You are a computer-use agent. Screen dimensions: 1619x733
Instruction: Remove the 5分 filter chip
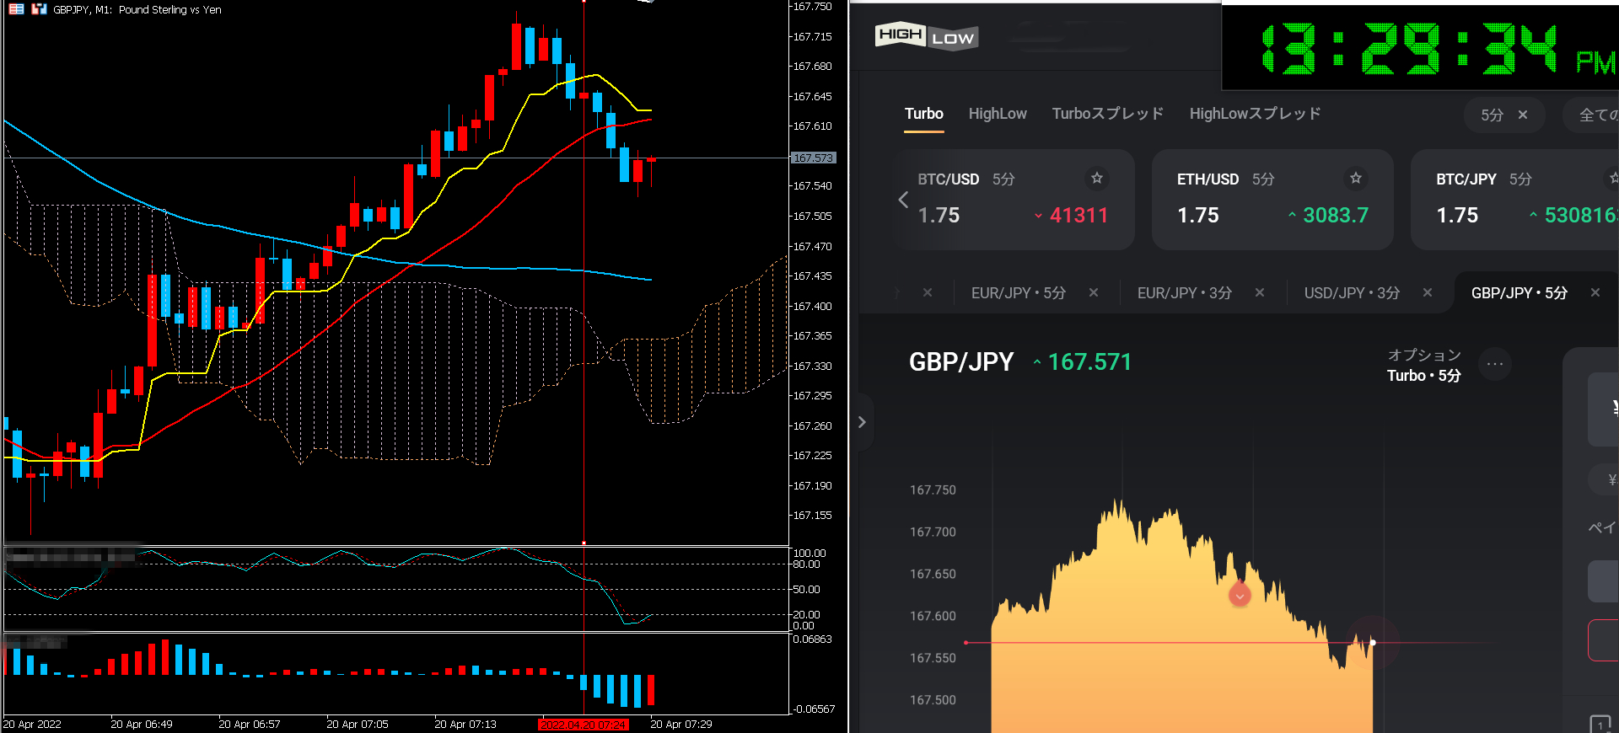point(1522,115)
